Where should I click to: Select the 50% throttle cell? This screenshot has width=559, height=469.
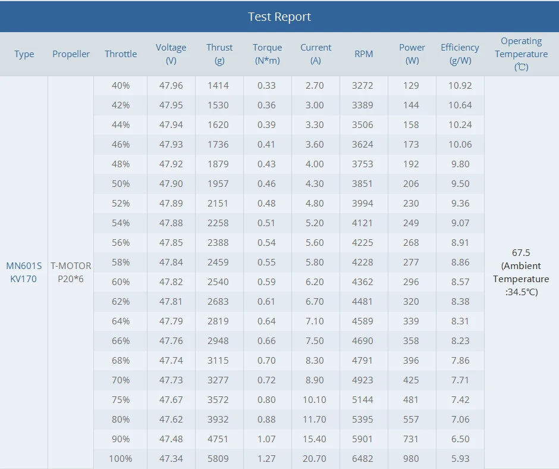[121, 184]
